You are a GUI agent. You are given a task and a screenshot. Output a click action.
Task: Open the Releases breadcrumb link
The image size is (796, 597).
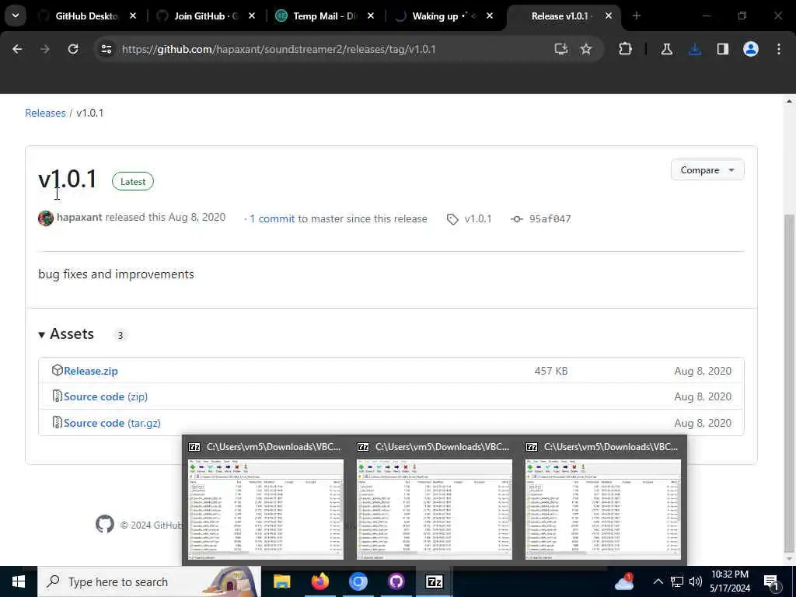tap(45, 113)
